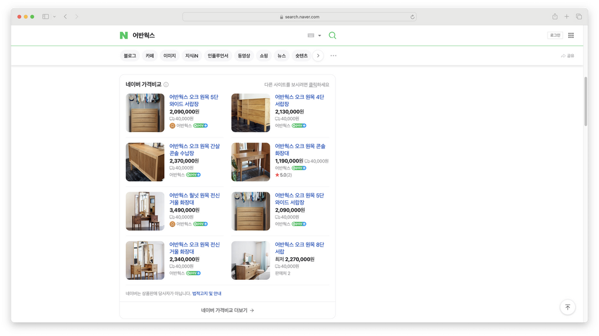Screen dimensions: 599x336
Task: Open the Naver apps grid icon
Action: pos(571,35)
